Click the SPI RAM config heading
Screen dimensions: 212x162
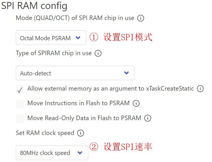click(x=34, y=6)
